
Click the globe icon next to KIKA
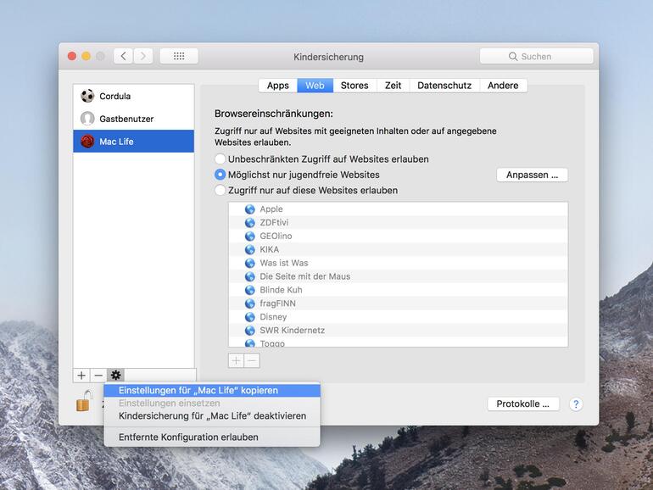coord(250,249)
